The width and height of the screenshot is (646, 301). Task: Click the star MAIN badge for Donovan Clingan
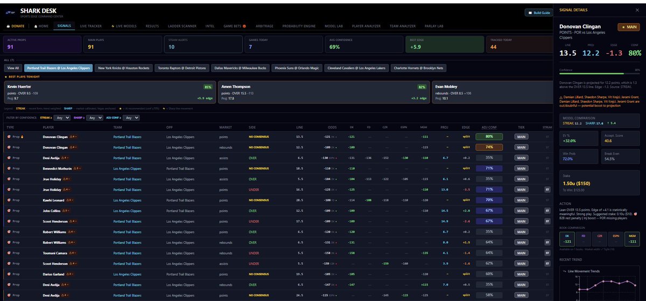(628, 27)
